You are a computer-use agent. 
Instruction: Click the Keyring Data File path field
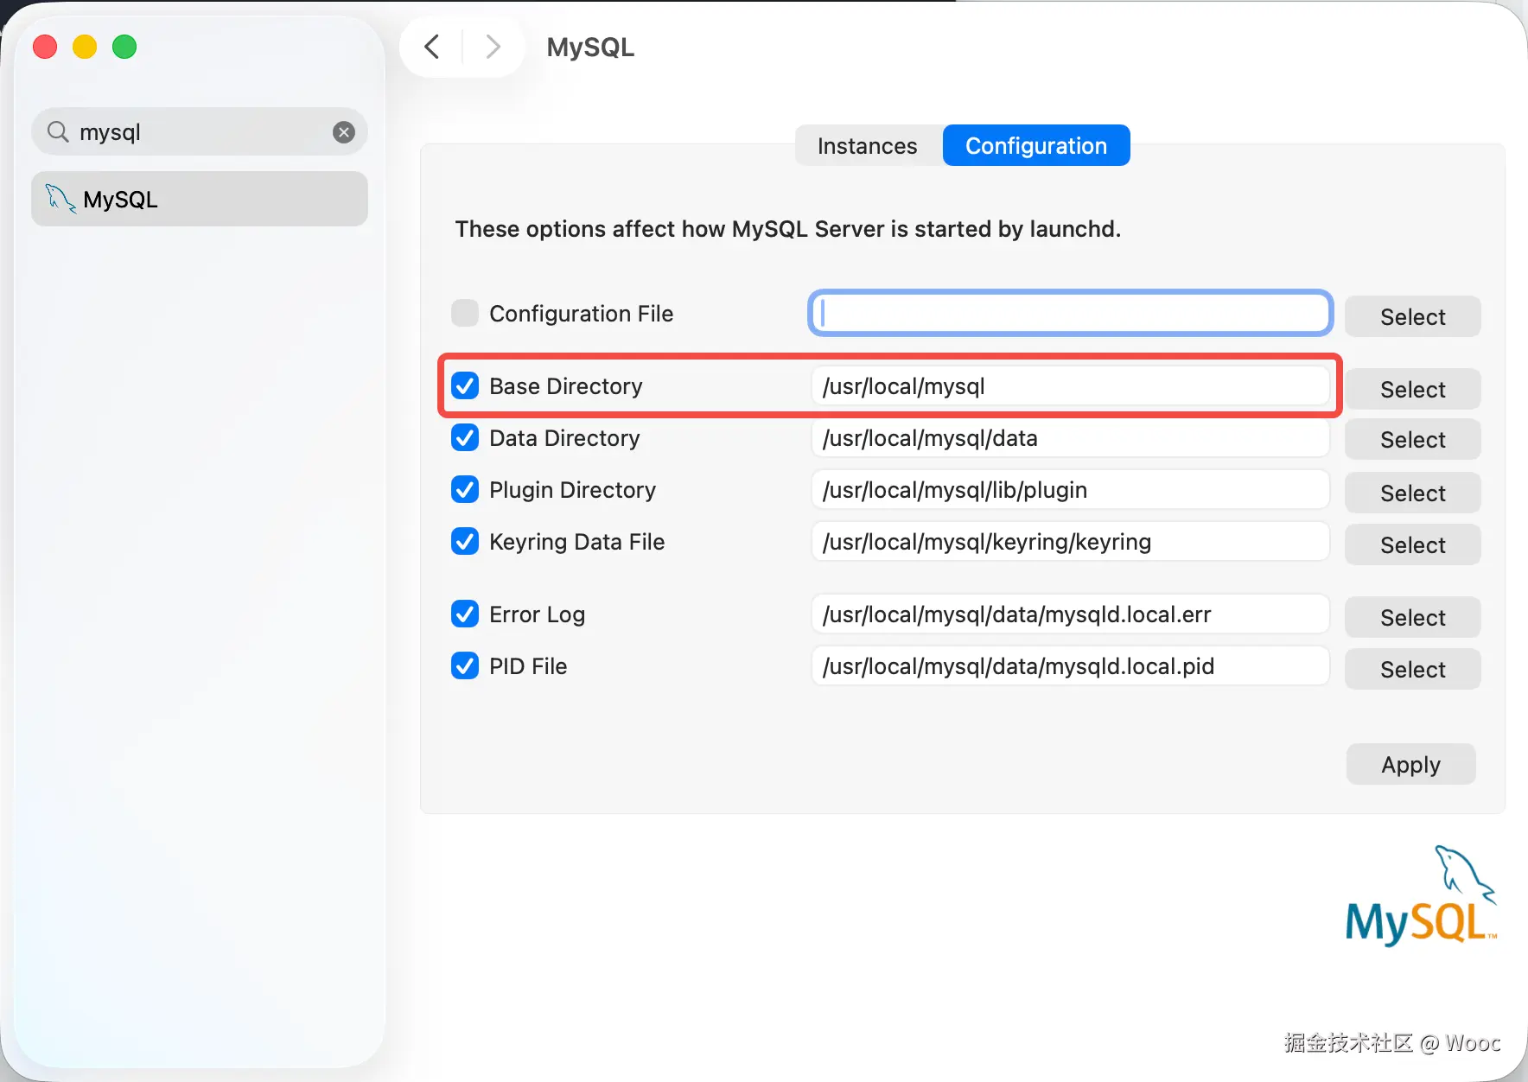[1070, 541]
